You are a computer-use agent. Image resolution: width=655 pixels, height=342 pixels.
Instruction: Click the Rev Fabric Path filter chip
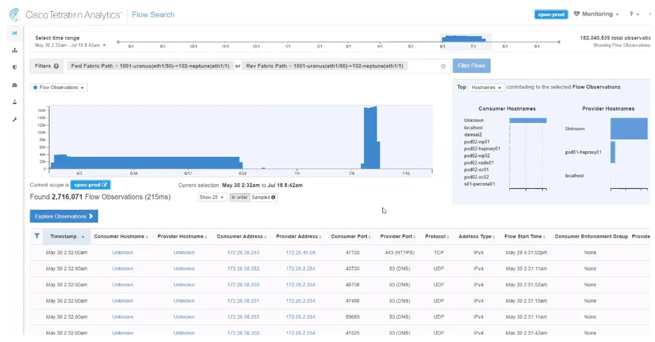[325, 66]
